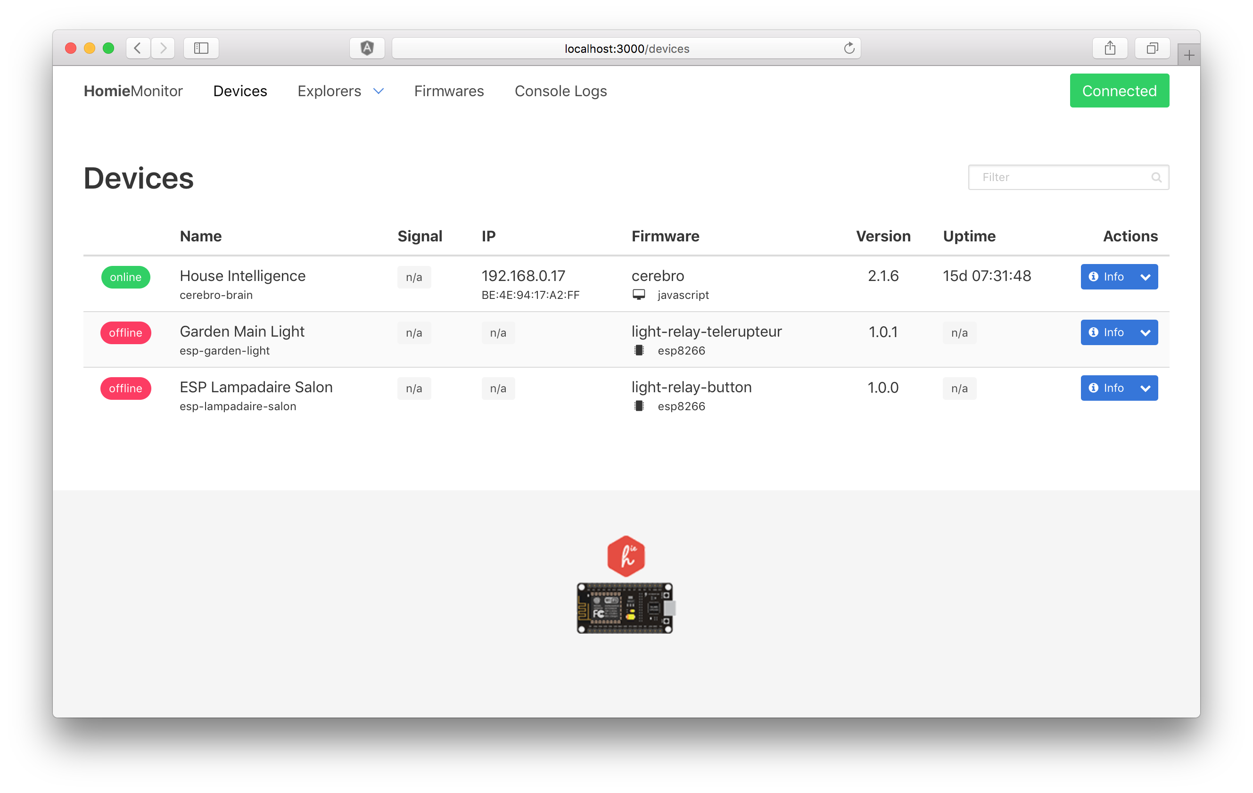Screen dimensions: 1253x793
Task: Click the browser back arrow icon
Action: point(138,49)
